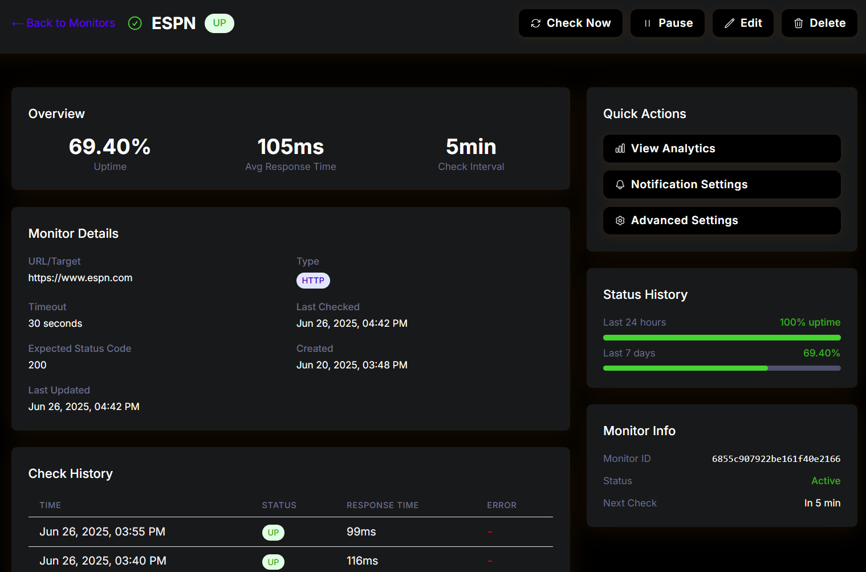Click the RESPONSE TIME column header
Viewport: 866px width, 572px height.
tap(383, 505)
